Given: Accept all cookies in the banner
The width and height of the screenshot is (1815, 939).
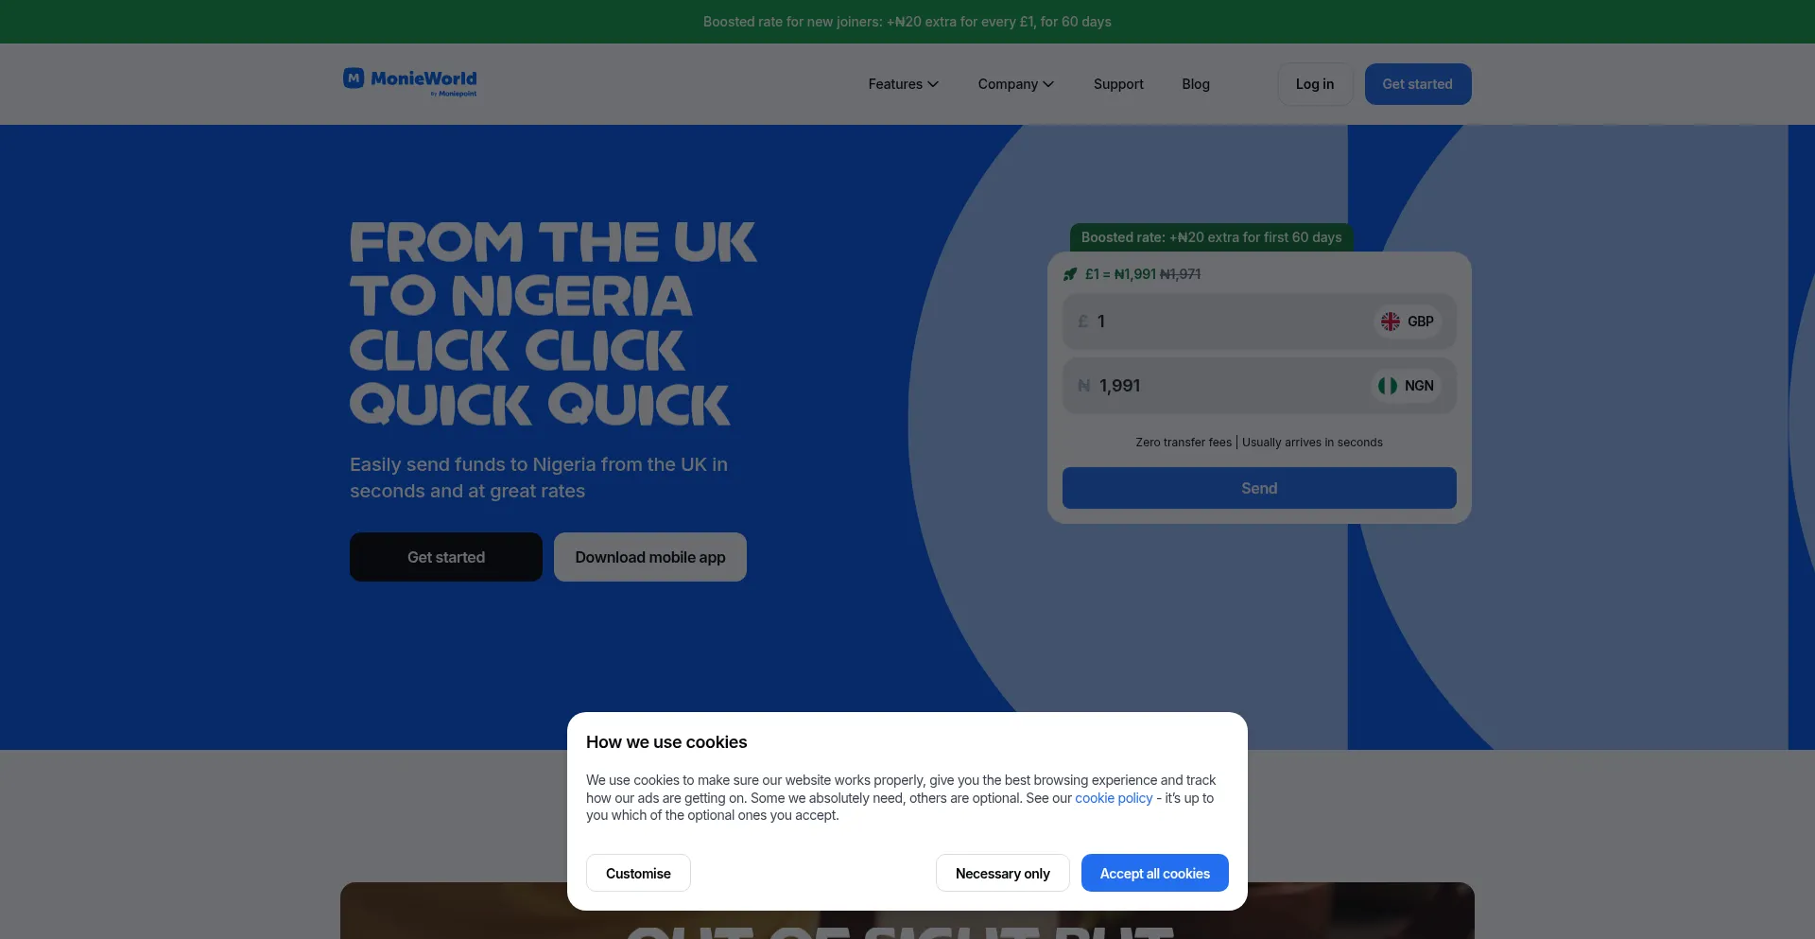Looking at the screenshot, I should tap(1155, 873).
